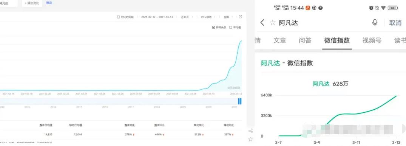
Task: Tap the alarm clock status icon
Action: click(x=371, y=8)
